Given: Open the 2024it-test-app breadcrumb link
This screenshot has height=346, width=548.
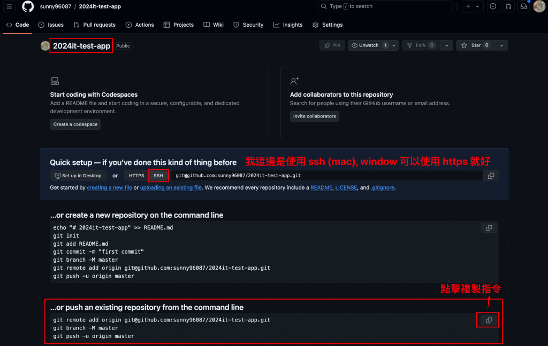Looking at the screenshot, I should (x=100, y=6).
